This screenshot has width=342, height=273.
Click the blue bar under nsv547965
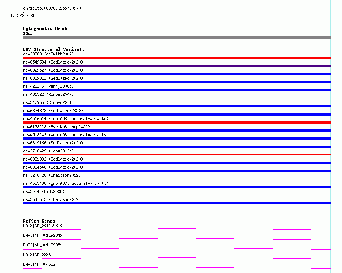[177, 106]
